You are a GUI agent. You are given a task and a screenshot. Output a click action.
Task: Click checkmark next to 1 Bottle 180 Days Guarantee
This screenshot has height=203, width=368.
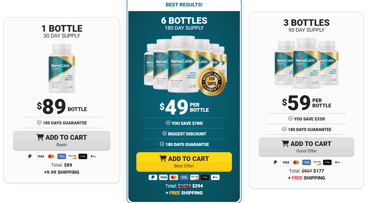point(39,123)
